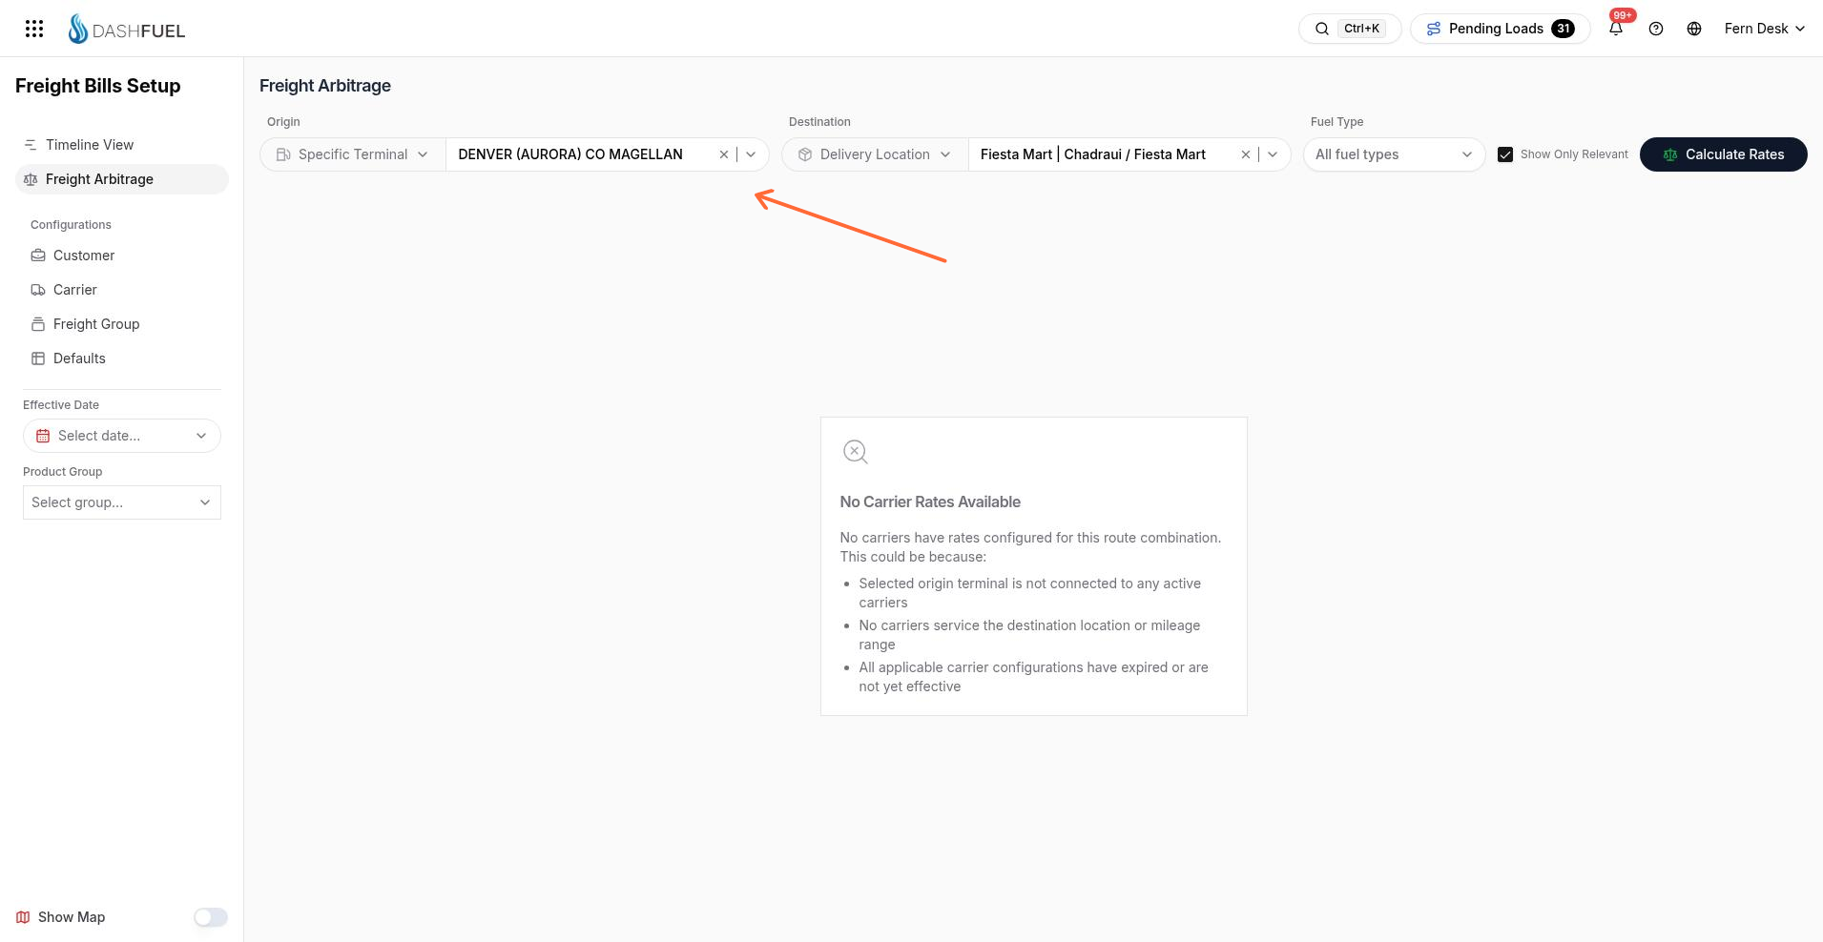The width and height of the screenshot is (1823, 942).
Task: Open language globe icon
Action: coord(1694,29)
